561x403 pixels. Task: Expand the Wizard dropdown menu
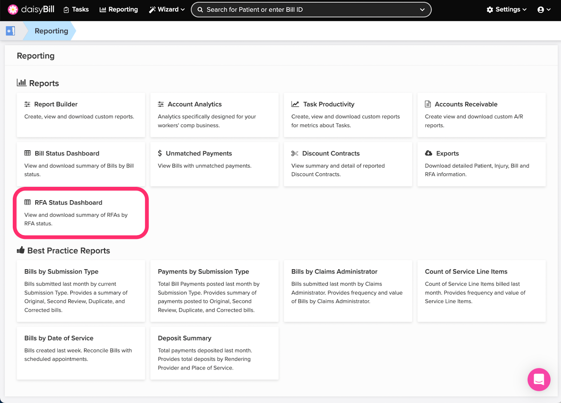point(167,9)
